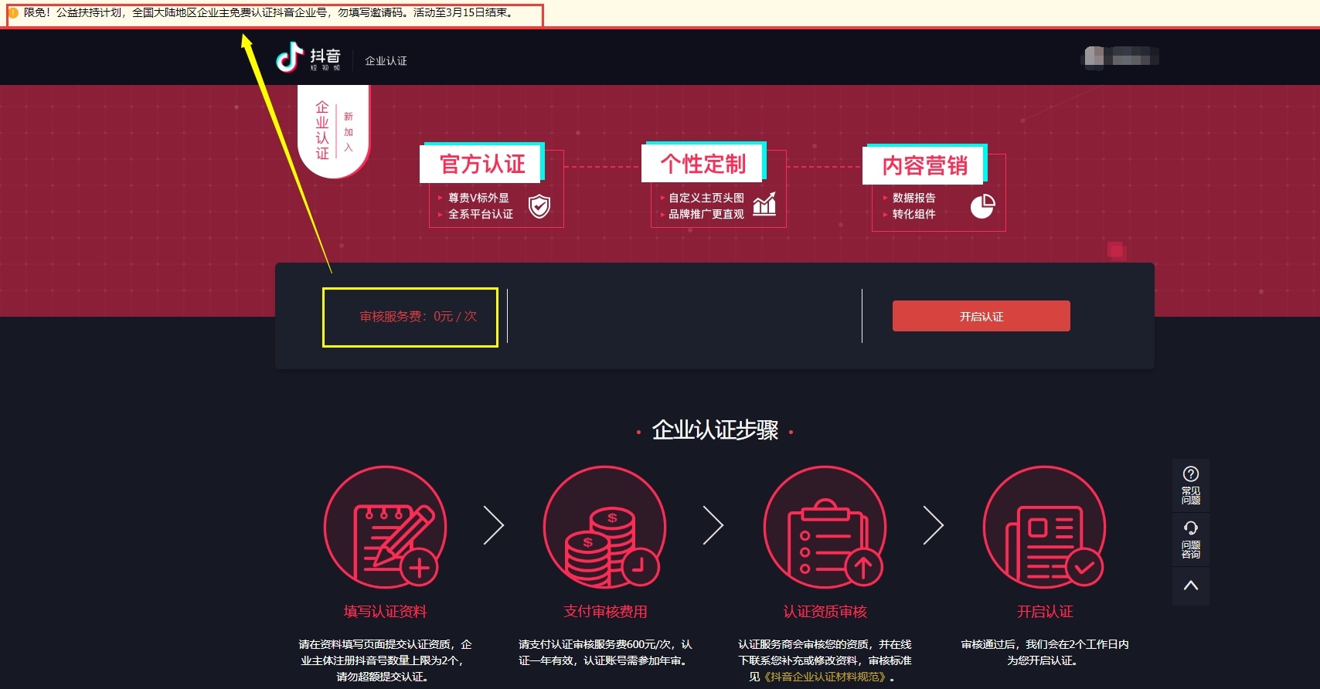Click the back-to-top arrow in the sidebar
1320x689 pixels.
click(x=1191, y=585)
